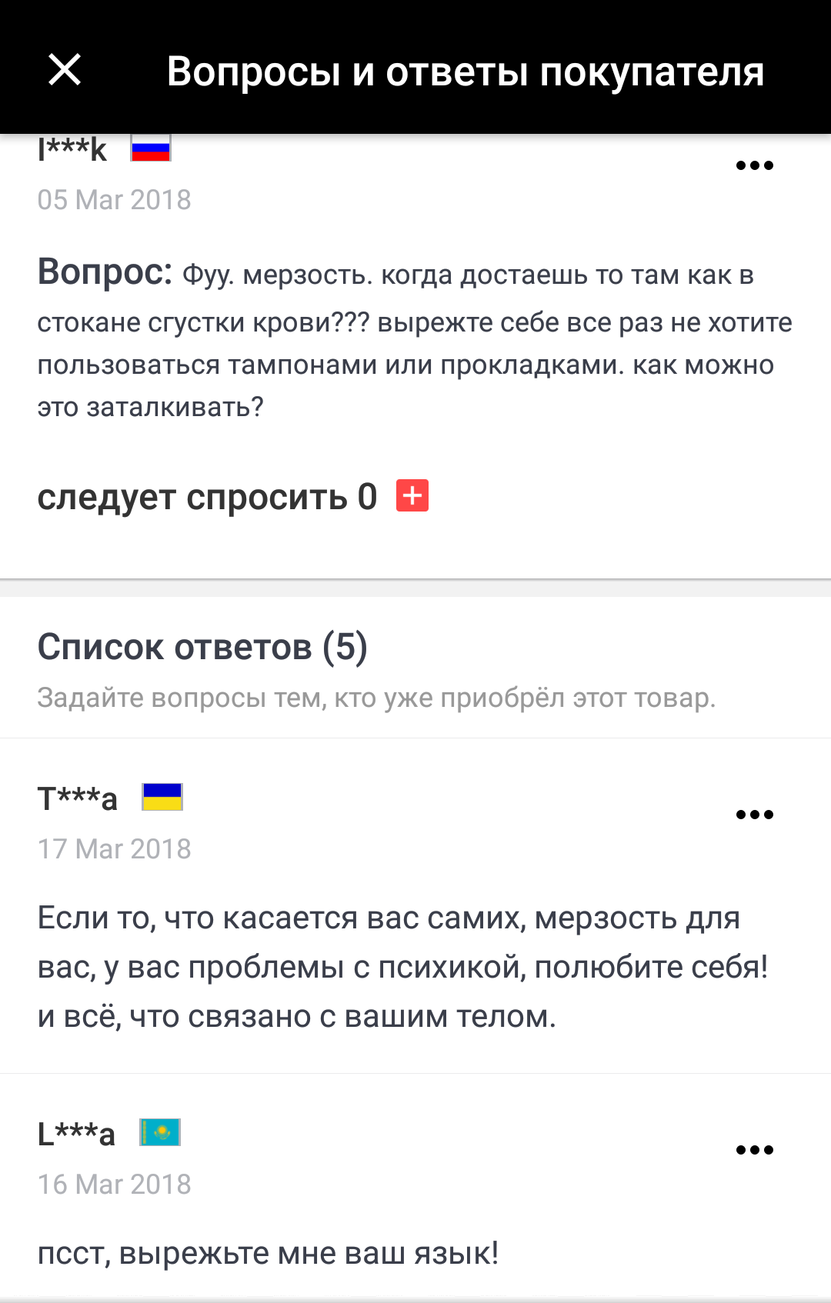Tap the 16 Mar 2018 answer date
831x1303 pixels.
(114, 1185)
